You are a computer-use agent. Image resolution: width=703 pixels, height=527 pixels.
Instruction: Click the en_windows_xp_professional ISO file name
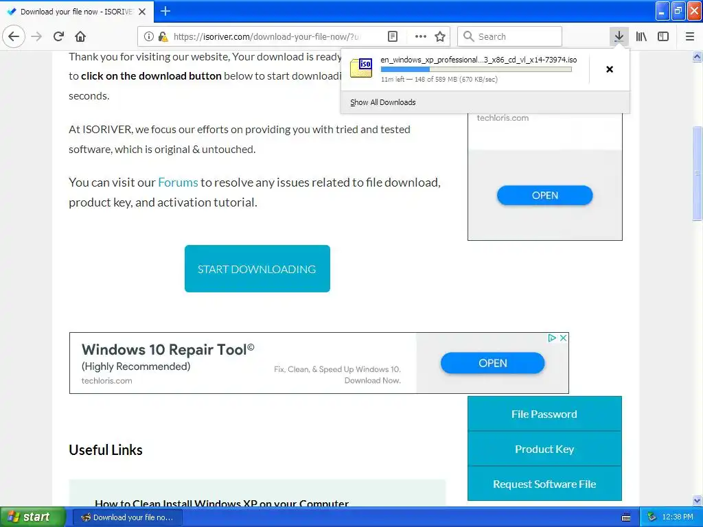coord(479,60)
